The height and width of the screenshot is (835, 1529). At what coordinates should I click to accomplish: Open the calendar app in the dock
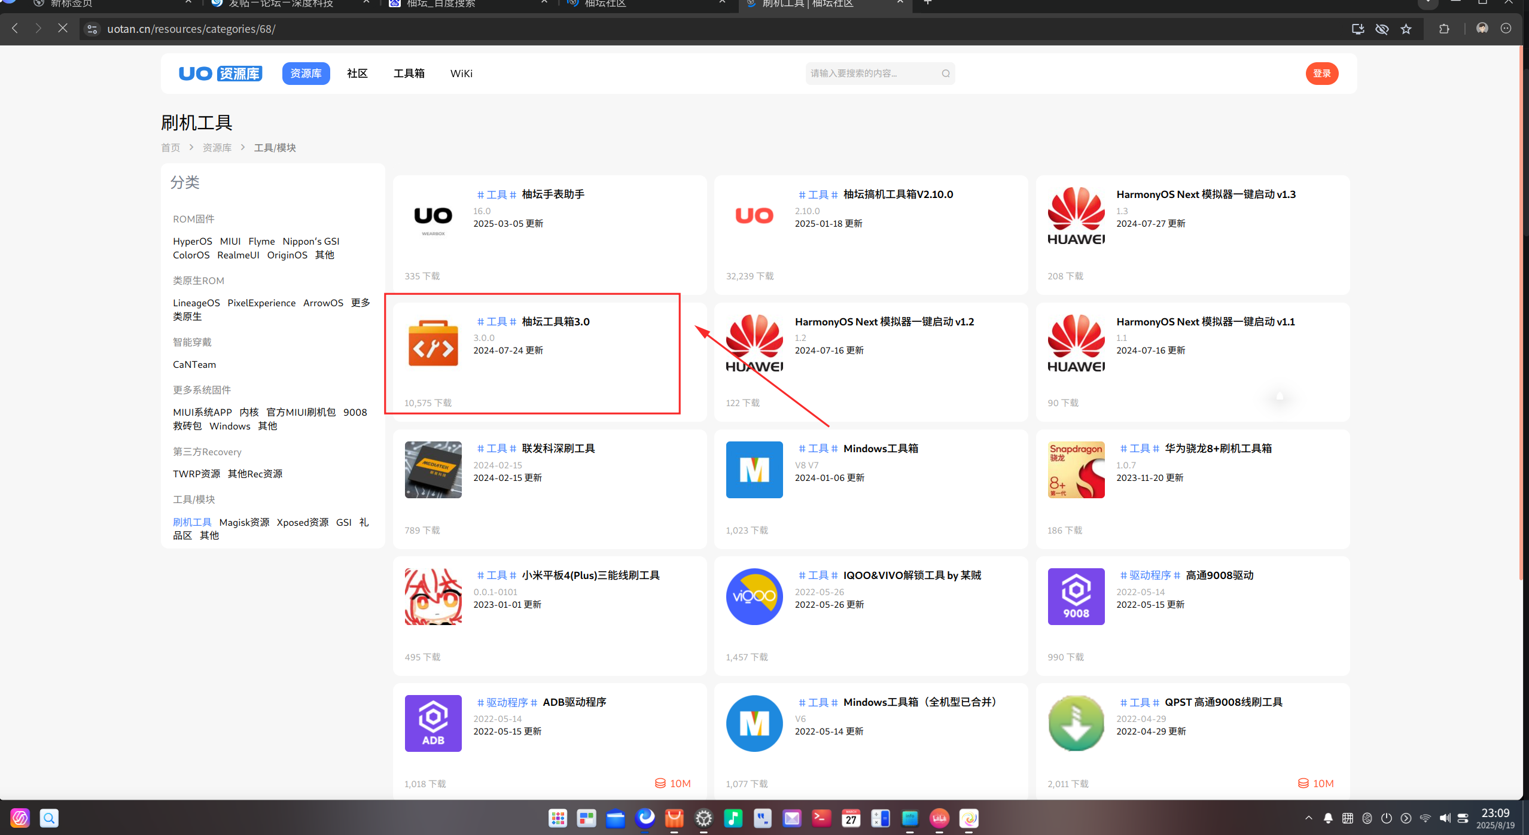coord(851,818)
